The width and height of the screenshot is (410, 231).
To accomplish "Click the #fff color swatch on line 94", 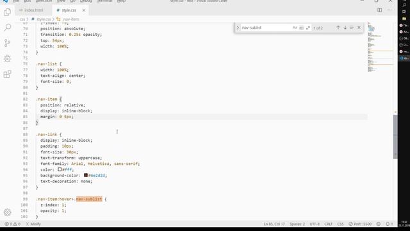I will point(60,169).
